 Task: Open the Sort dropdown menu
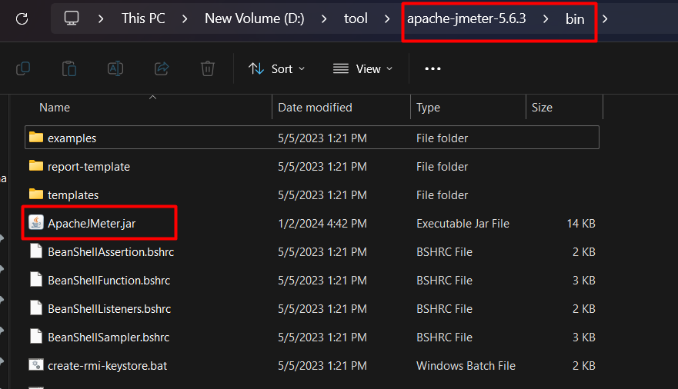pos(276,68)
